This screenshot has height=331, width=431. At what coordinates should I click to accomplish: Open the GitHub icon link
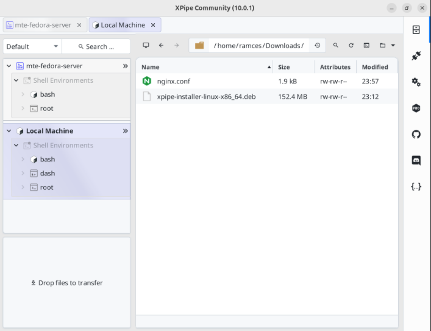[x=416, y=134]
